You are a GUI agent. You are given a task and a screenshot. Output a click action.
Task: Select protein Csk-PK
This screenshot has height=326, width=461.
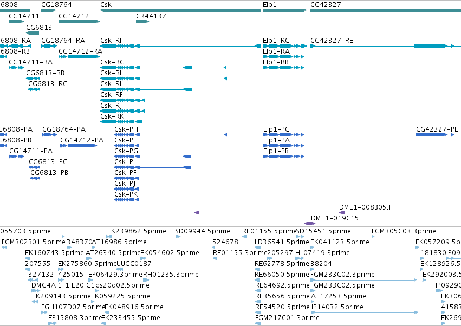(x=126, y=194)
